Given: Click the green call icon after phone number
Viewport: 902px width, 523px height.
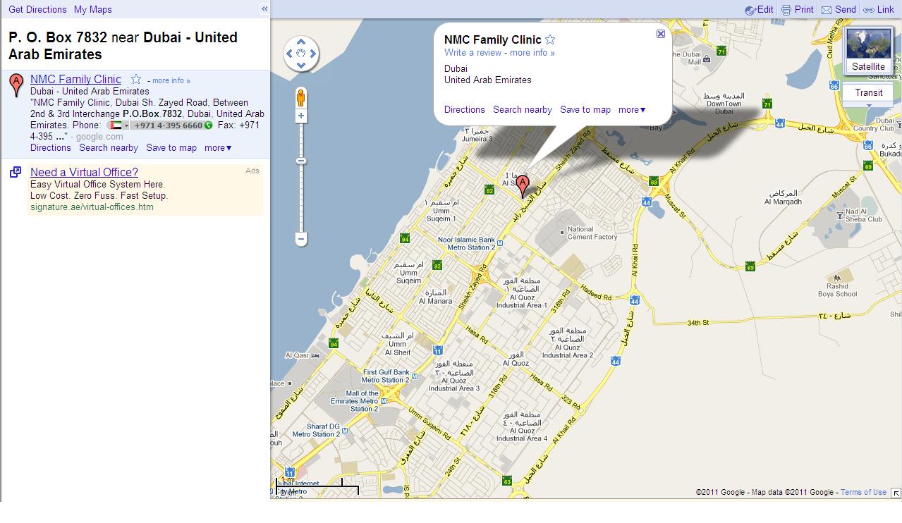Looking at the screenshot, I should click(209, 125).
